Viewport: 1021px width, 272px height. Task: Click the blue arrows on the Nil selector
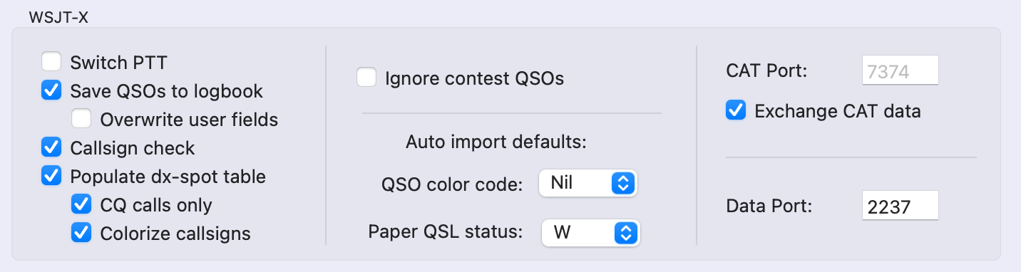(x=623, y=183)
